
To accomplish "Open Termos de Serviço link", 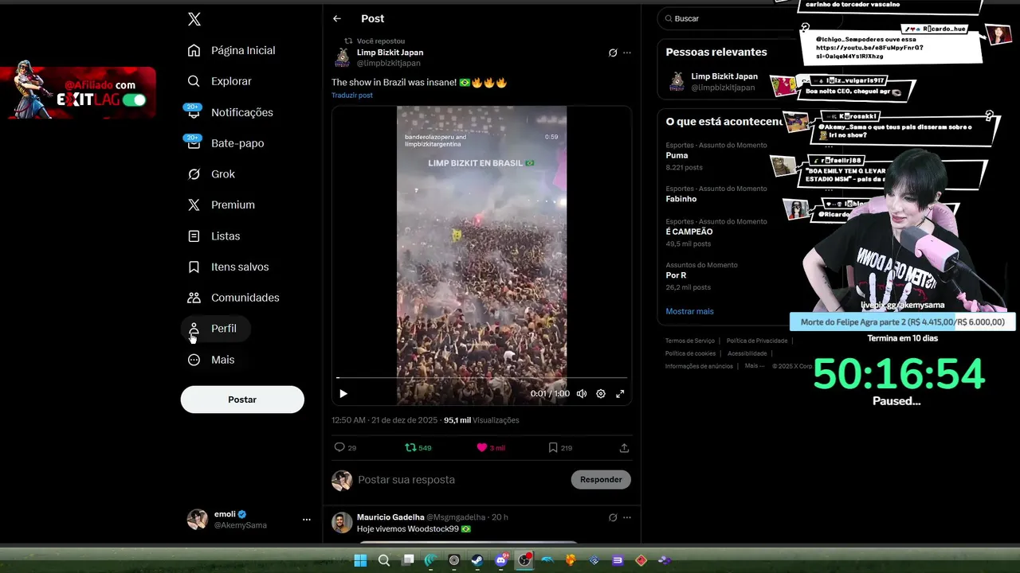I will [690, 341].
